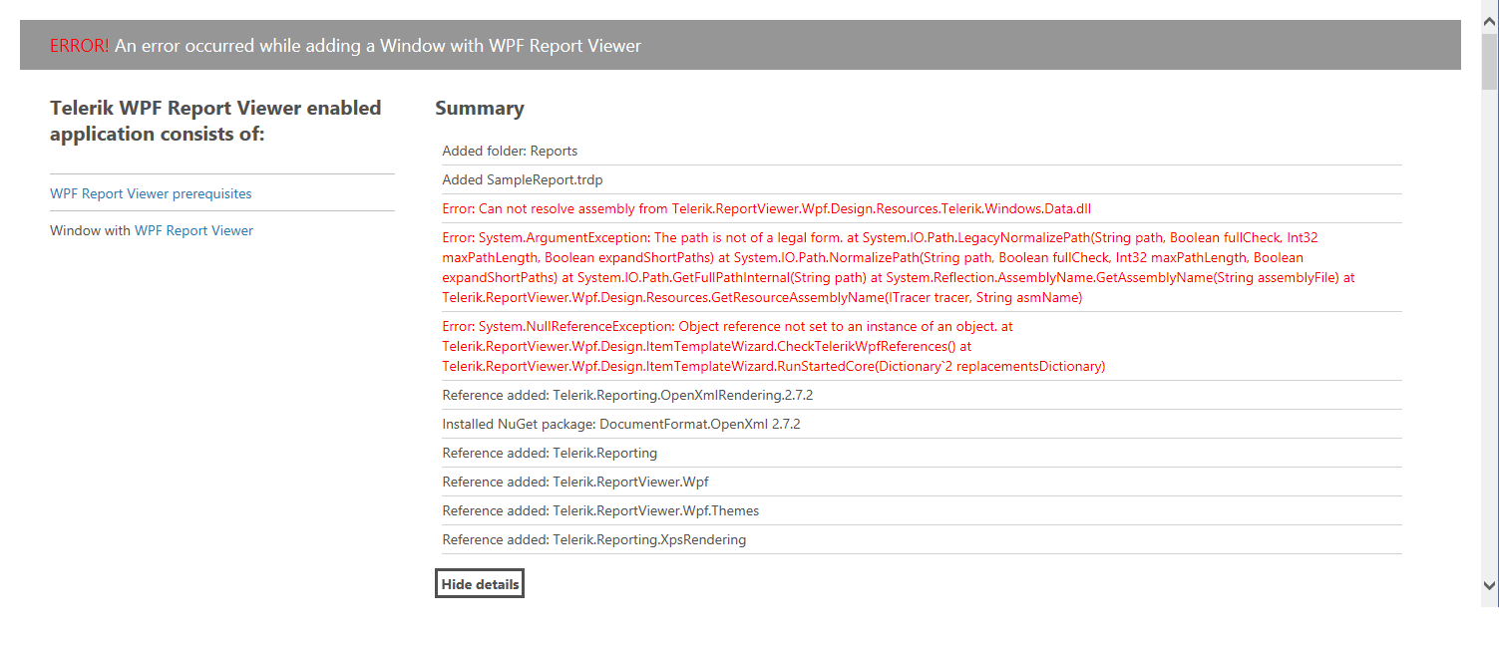Click the scrollbar down arrow
Screen dimensions: 1499x646
[1489, 585]
